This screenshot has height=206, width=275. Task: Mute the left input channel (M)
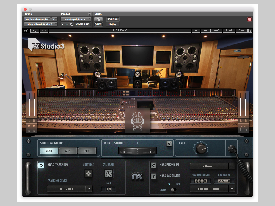(29, 126)
